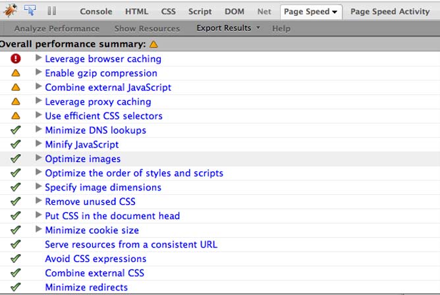
Task: Expand Remove unused CSS disclosure triangle
Action: click(x=38, y=201)
